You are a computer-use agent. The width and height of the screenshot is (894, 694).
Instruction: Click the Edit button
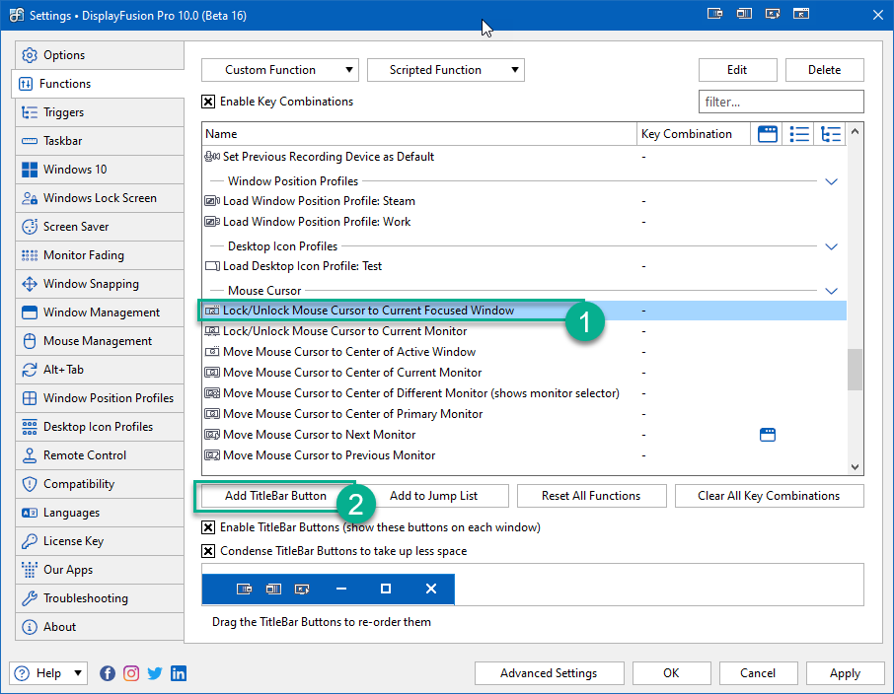738,70
